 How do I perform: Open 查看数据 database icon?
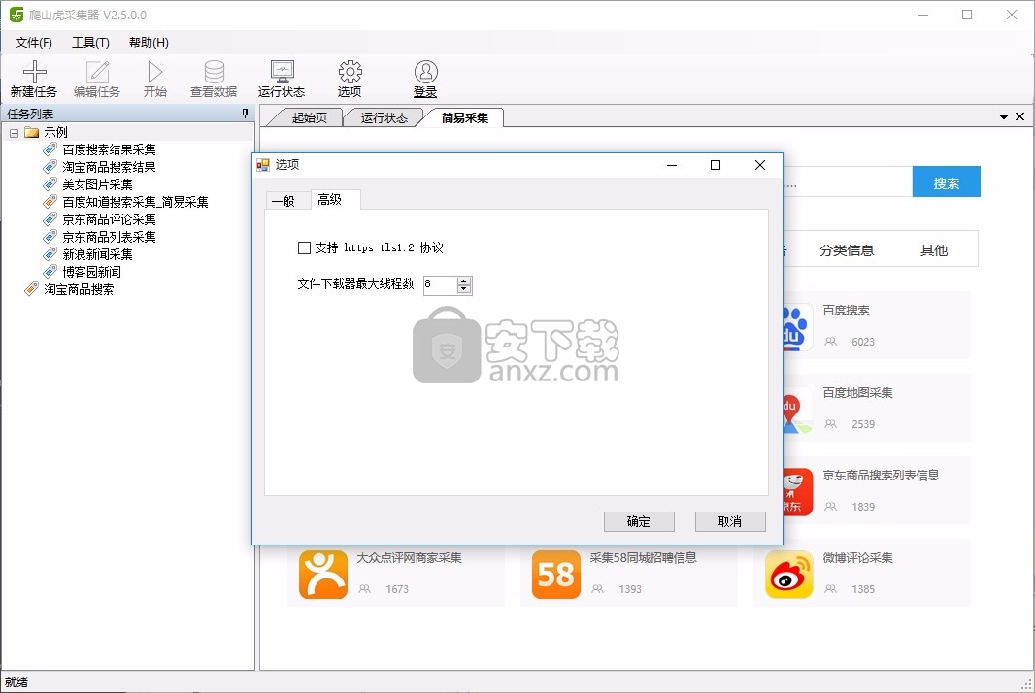[214, 71]
